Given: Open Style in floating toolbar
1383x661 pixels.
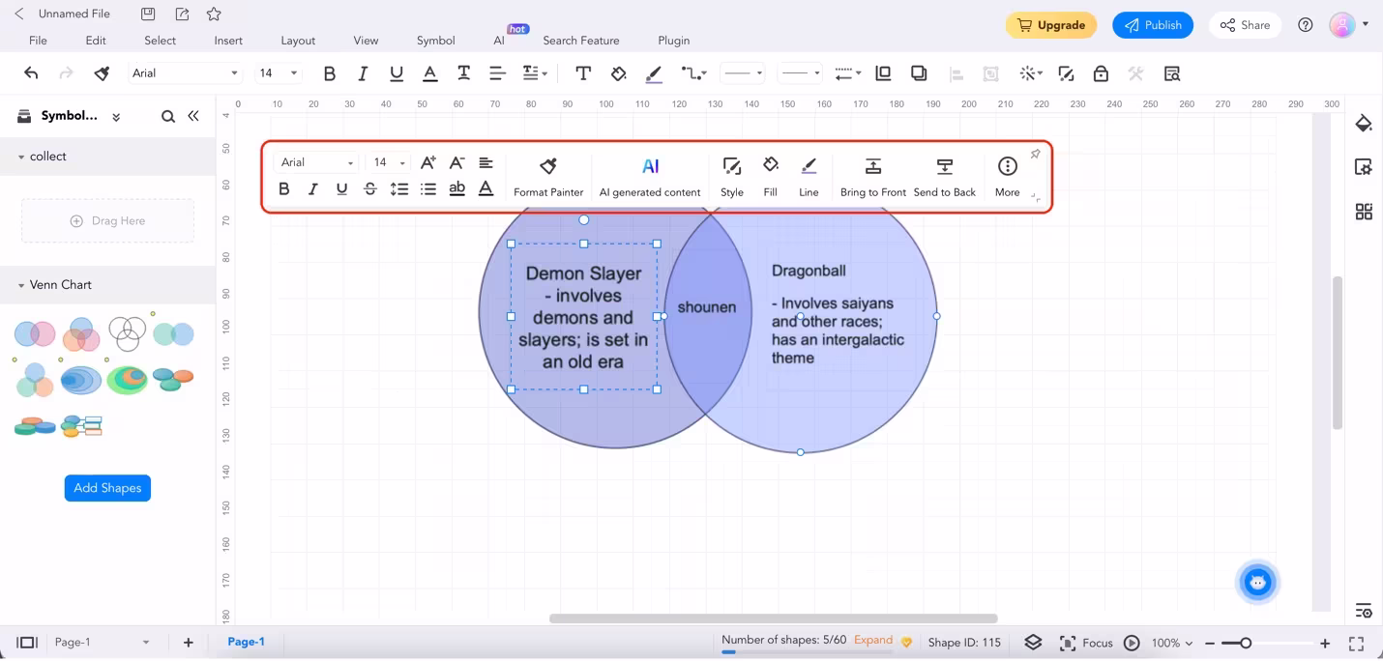Looking at the screenshot, I should pyautogui.click(x=732, y=178).
